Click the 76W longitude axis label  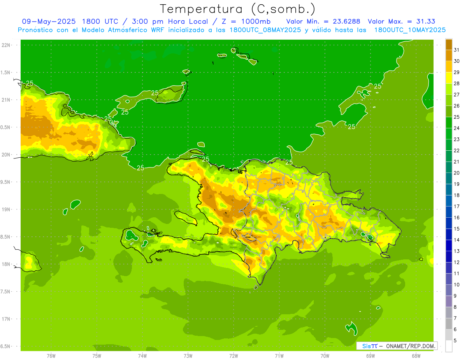coord(51,356)
